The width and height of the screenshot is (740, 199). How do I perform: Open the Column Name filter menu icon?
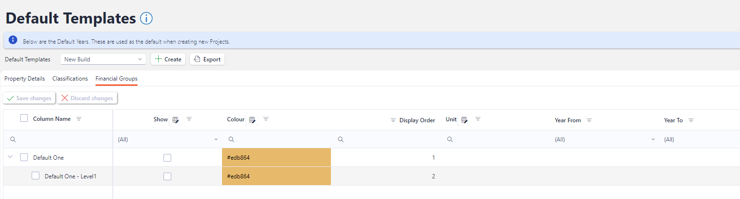pos(79,119)
